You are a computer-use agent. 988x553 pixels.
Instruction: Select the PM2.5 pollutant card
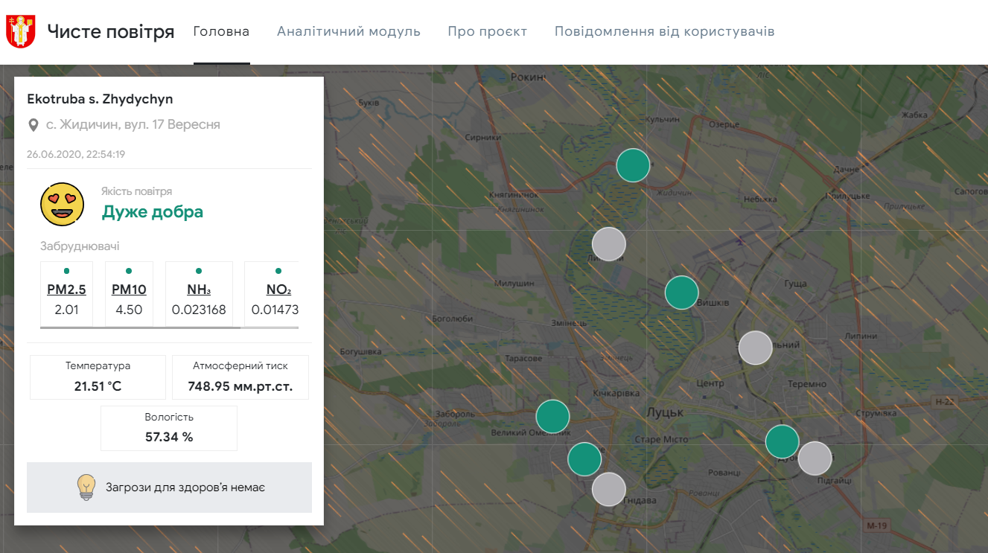[x=66, y=294]
